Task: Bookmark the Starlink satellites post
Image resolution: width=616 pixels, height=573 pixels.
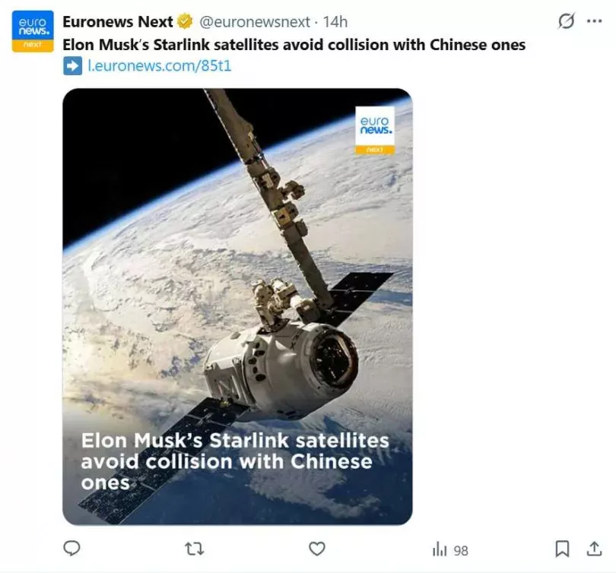Action: pyautogui.click(x=562, y=548)
